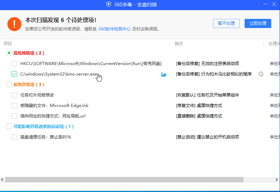Image resolution: width=280 pixels, height=192 pixels.
Task: Click the 描述 column header
Action: (x=179, y=43)
